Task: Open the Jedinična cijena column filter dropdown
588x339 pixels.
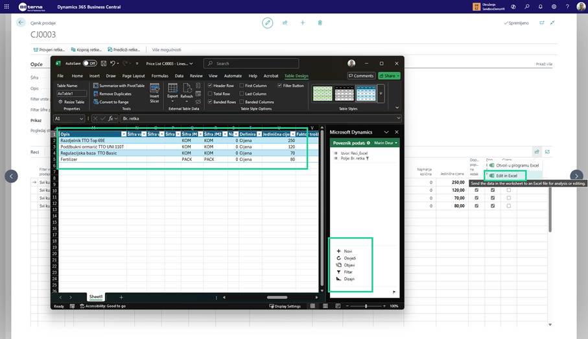Action: pyautogui.click(x=292, y=134)
